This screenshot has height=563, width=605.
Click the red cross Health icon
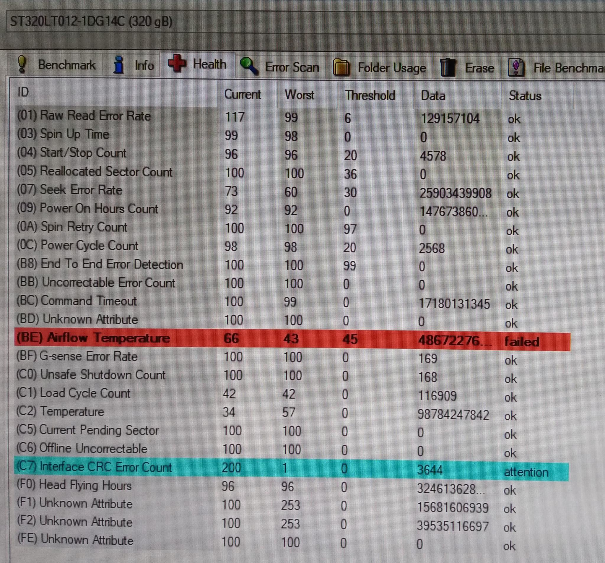[177, 63]
